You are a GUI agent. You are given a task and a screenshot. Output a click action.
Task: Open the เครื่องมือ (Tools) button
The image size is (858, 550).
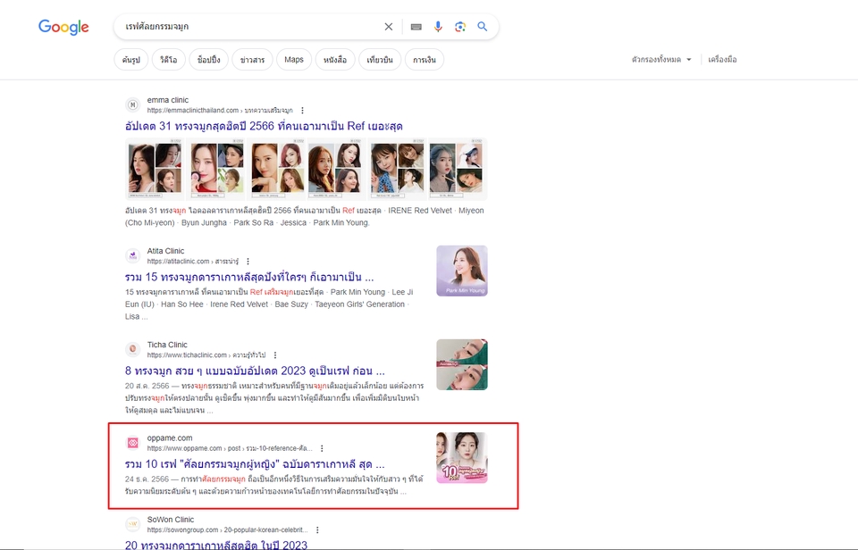pyautogui.click(x=722, y=60)
